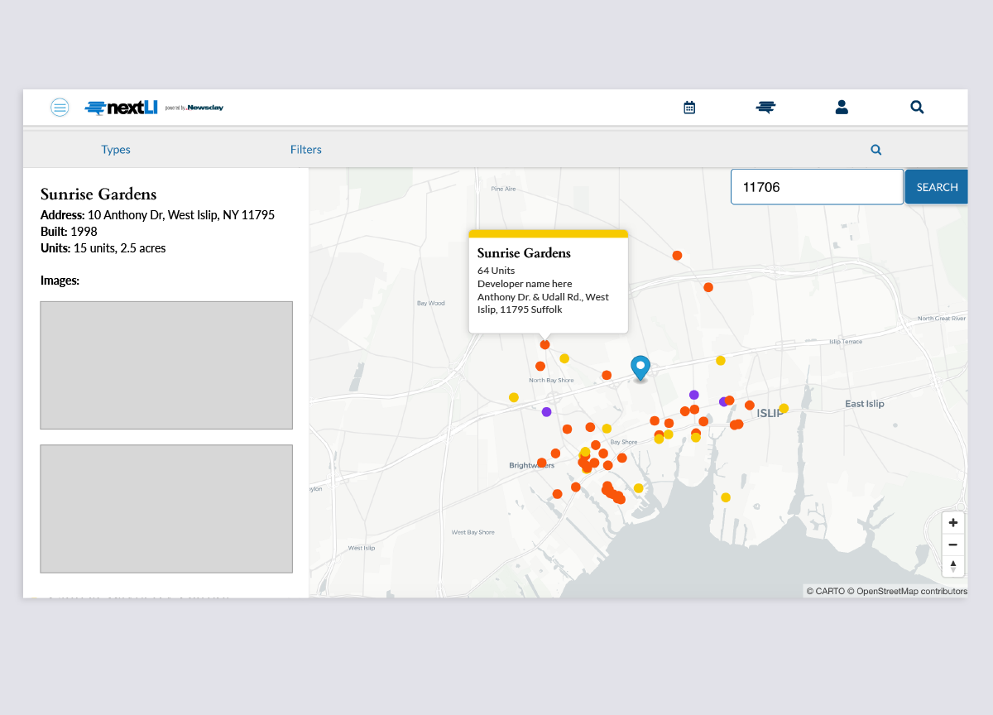
Task: Click the header search magnifier icon
Action: (x=917, y=108)
